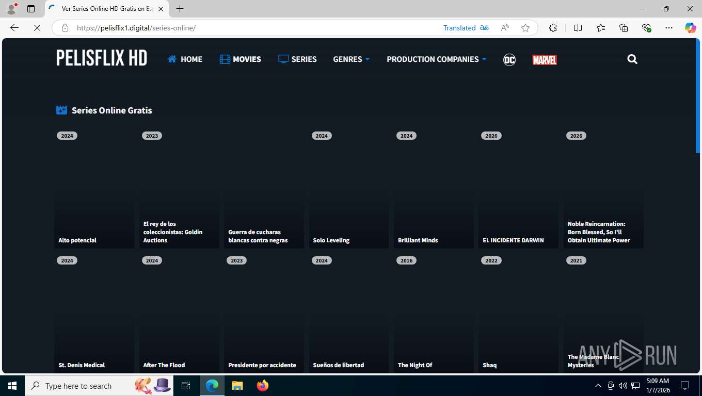Open a new tab
702x396 pixels.
point(180,9)
